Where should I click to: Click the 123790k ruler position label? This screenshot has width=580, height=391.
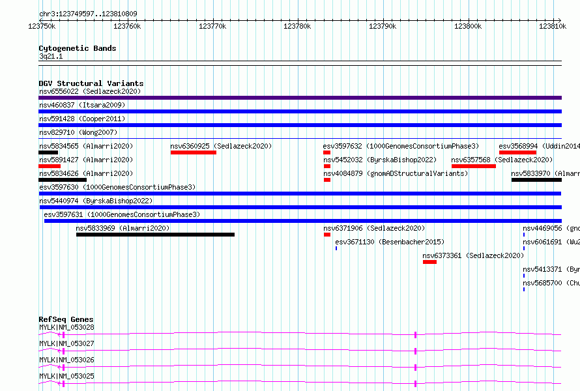383,26
